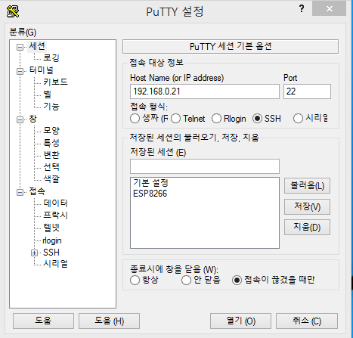Image resolution: width=353 pixels, height=338 pixels.
Task: Open 기능 settings
Action: click(x=51, y=107)
